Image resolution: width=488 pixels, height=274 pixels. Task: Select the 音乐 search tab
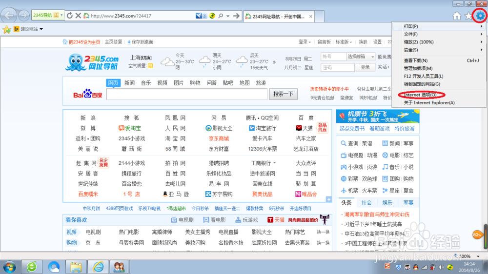coord(146,83)
